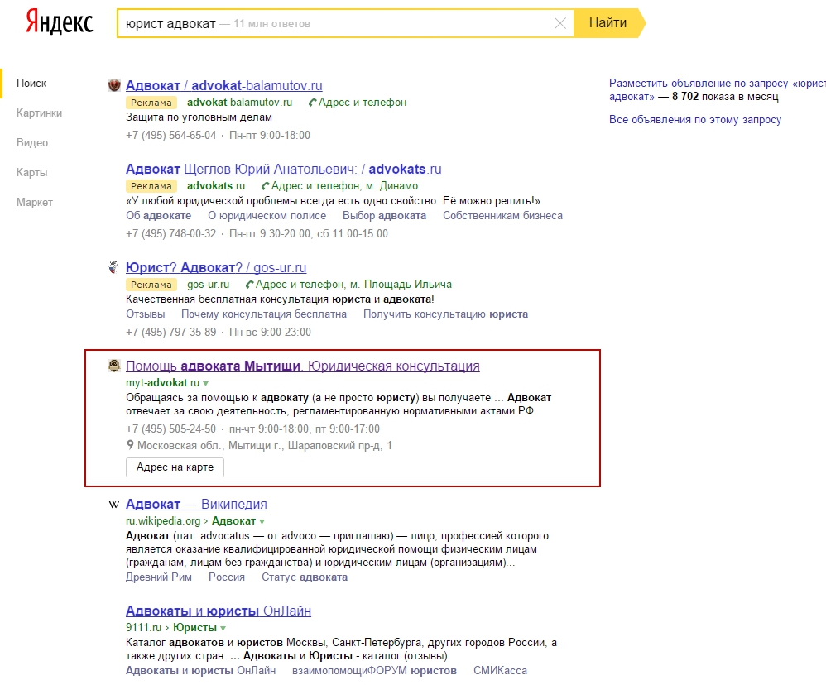Viewport: 826px width, 685px height.
Task: Open 'Адрес и телефон, м. Площадь Ильича'
Action: click(x=353, y=285)
